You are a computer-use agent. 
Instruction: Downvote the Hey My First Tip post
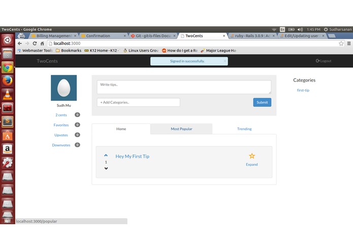pyautogui.click(x=106, y=169)
